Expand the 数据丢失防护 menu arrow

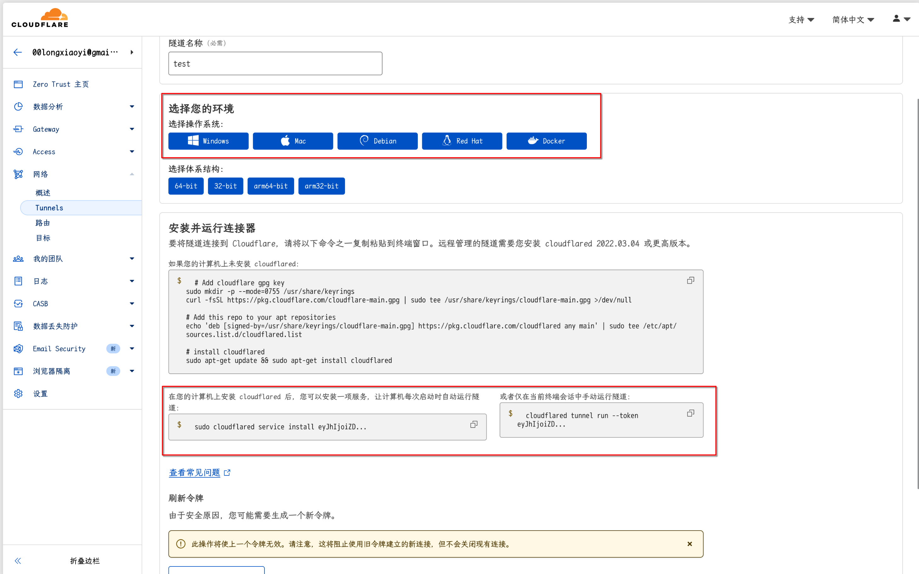point(132,326)
